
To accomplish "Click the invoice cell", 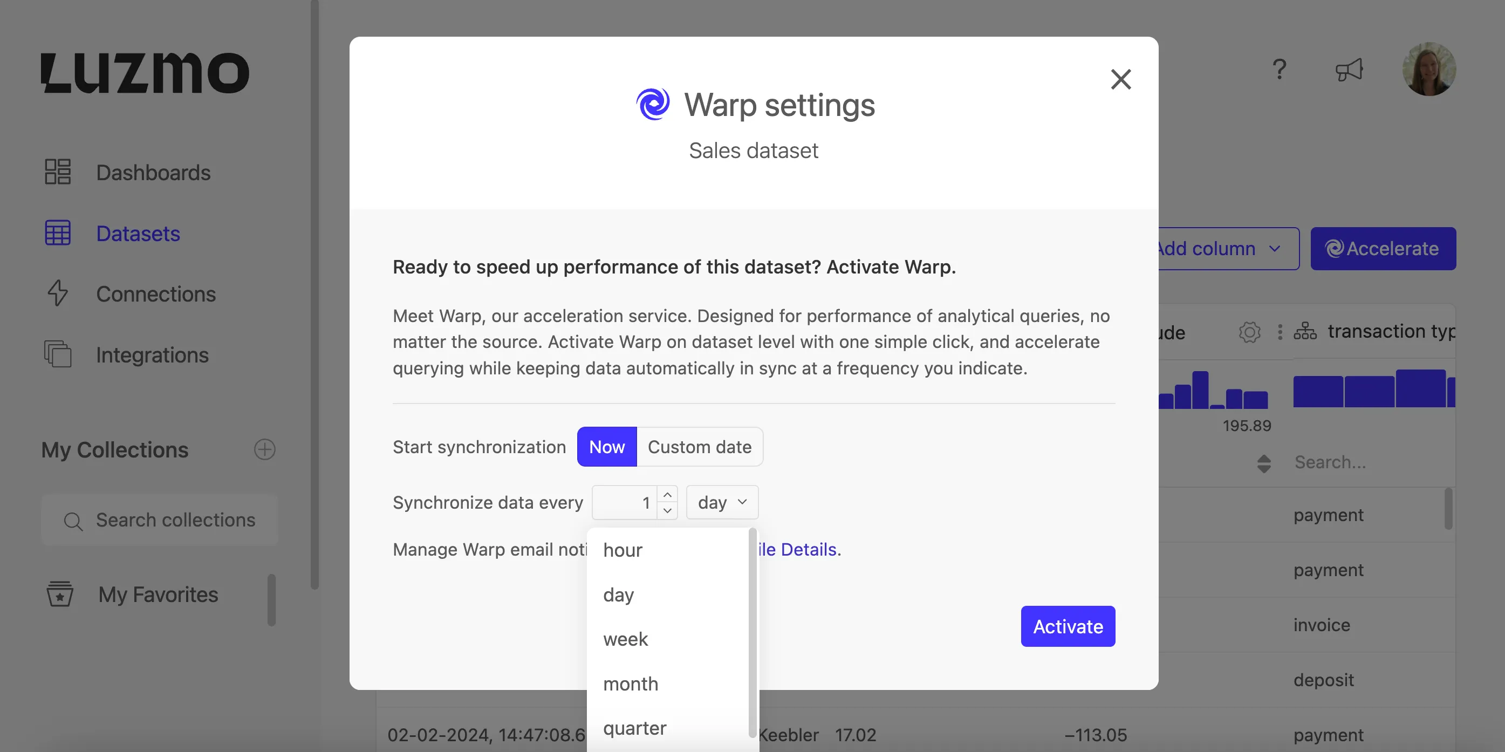I will [1322, 625].
